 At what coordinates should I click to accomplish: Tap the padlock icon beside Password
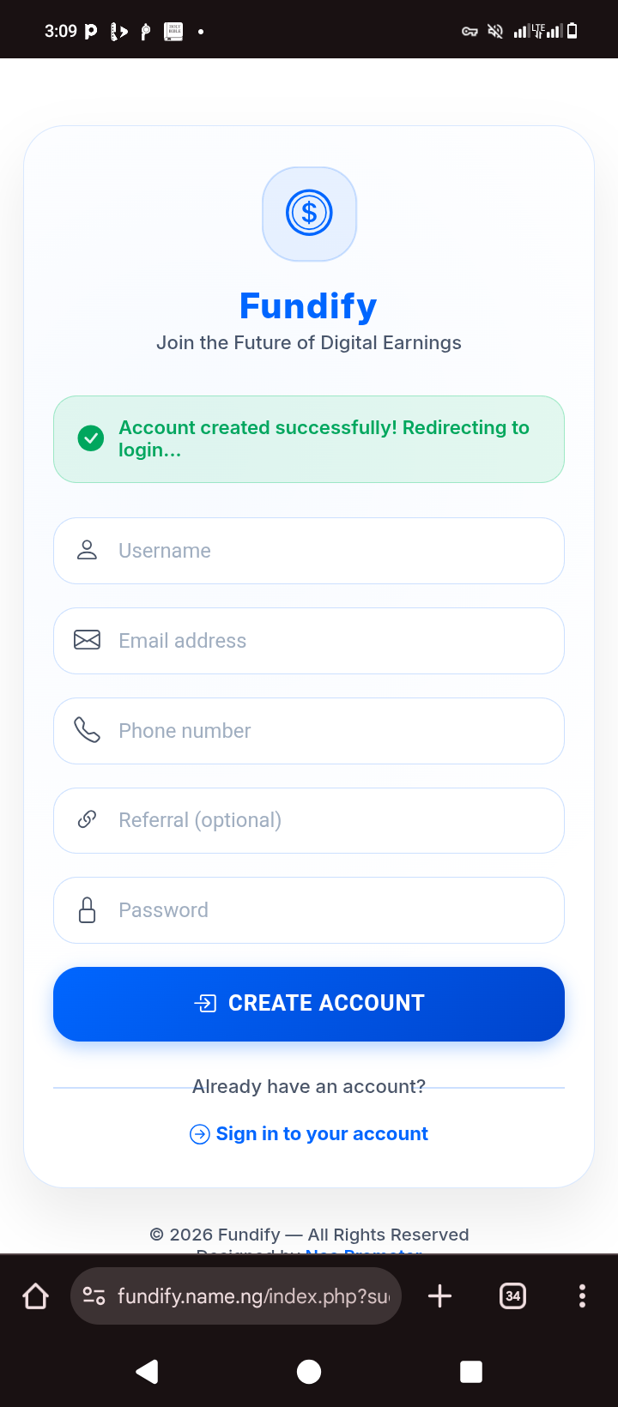pos(87,909)
